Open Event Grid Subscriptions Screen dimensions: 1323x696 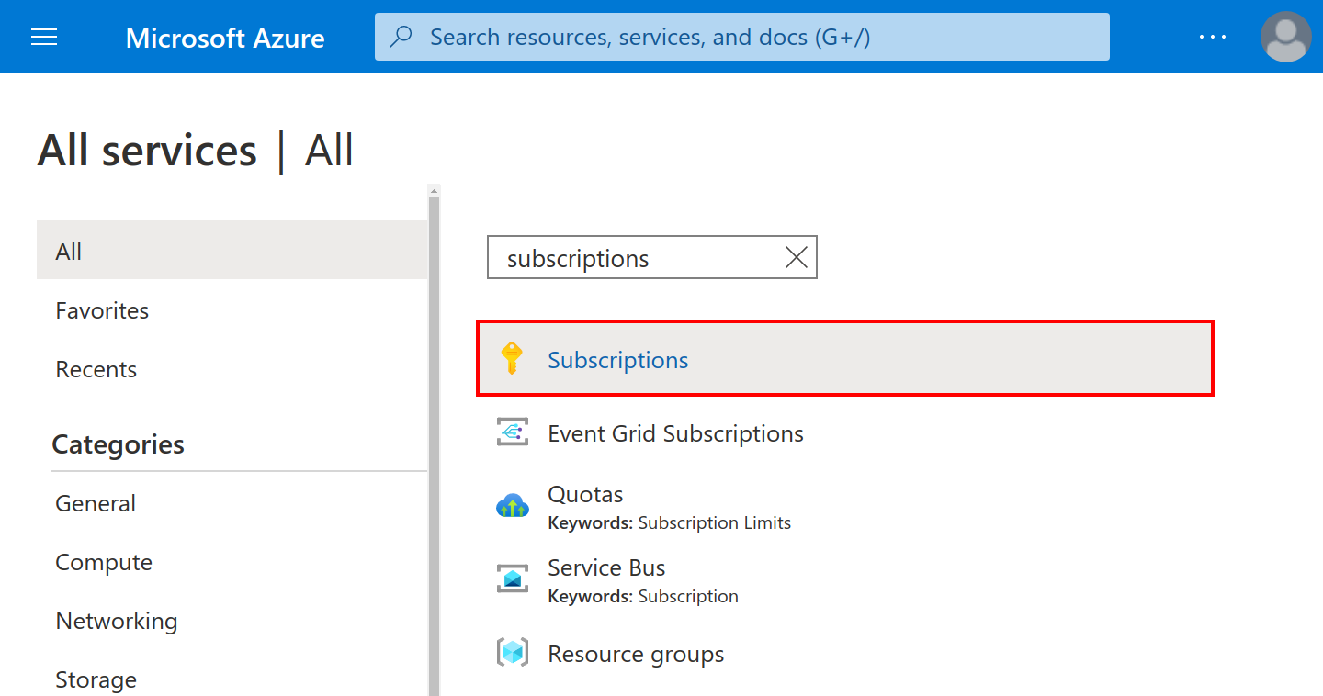point(675,433)
